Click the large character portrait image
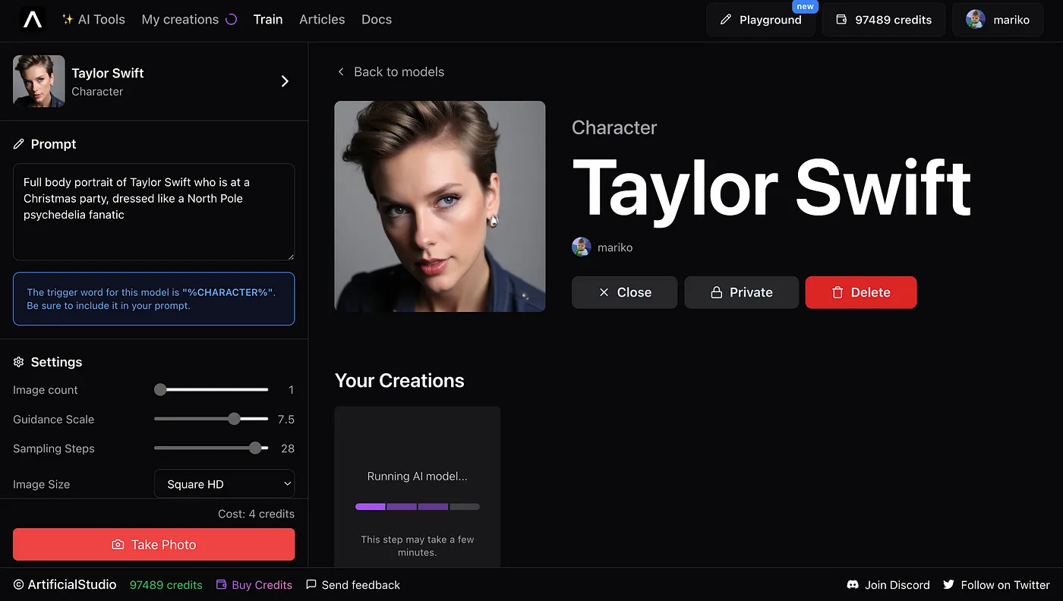This screenshot has width=1063, height=601. (440, 206)
